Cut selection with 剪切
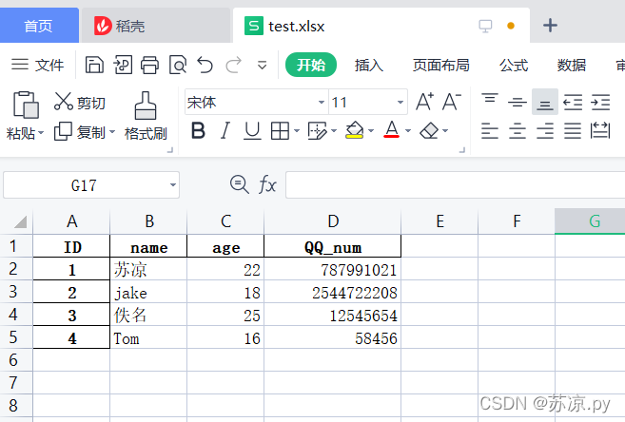 click(x=80, y=103)
